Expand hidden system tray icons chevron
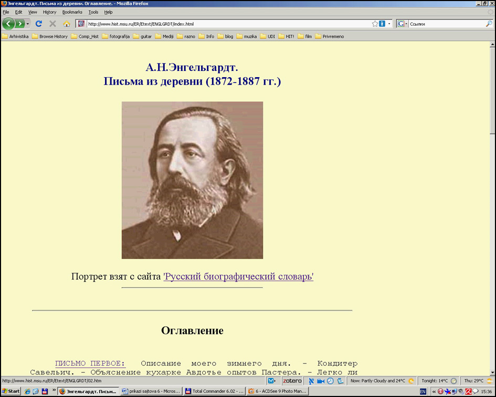Screen dimensions: 496x397 [x=434, y=391]
